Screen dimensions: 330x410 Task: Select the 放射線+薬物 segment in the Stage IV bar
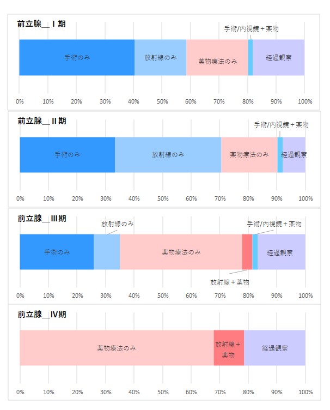click(x=229, y=348)
